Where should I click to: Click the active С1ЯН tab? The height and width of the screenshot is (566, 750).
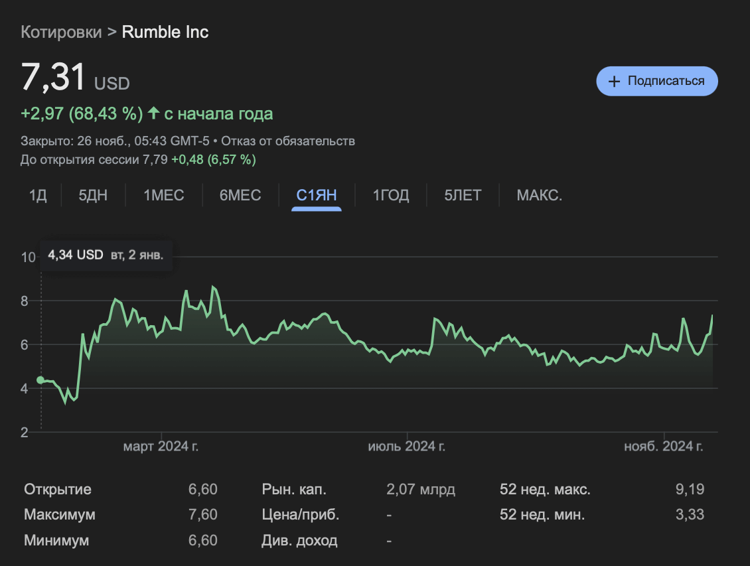tap(317, 196)
